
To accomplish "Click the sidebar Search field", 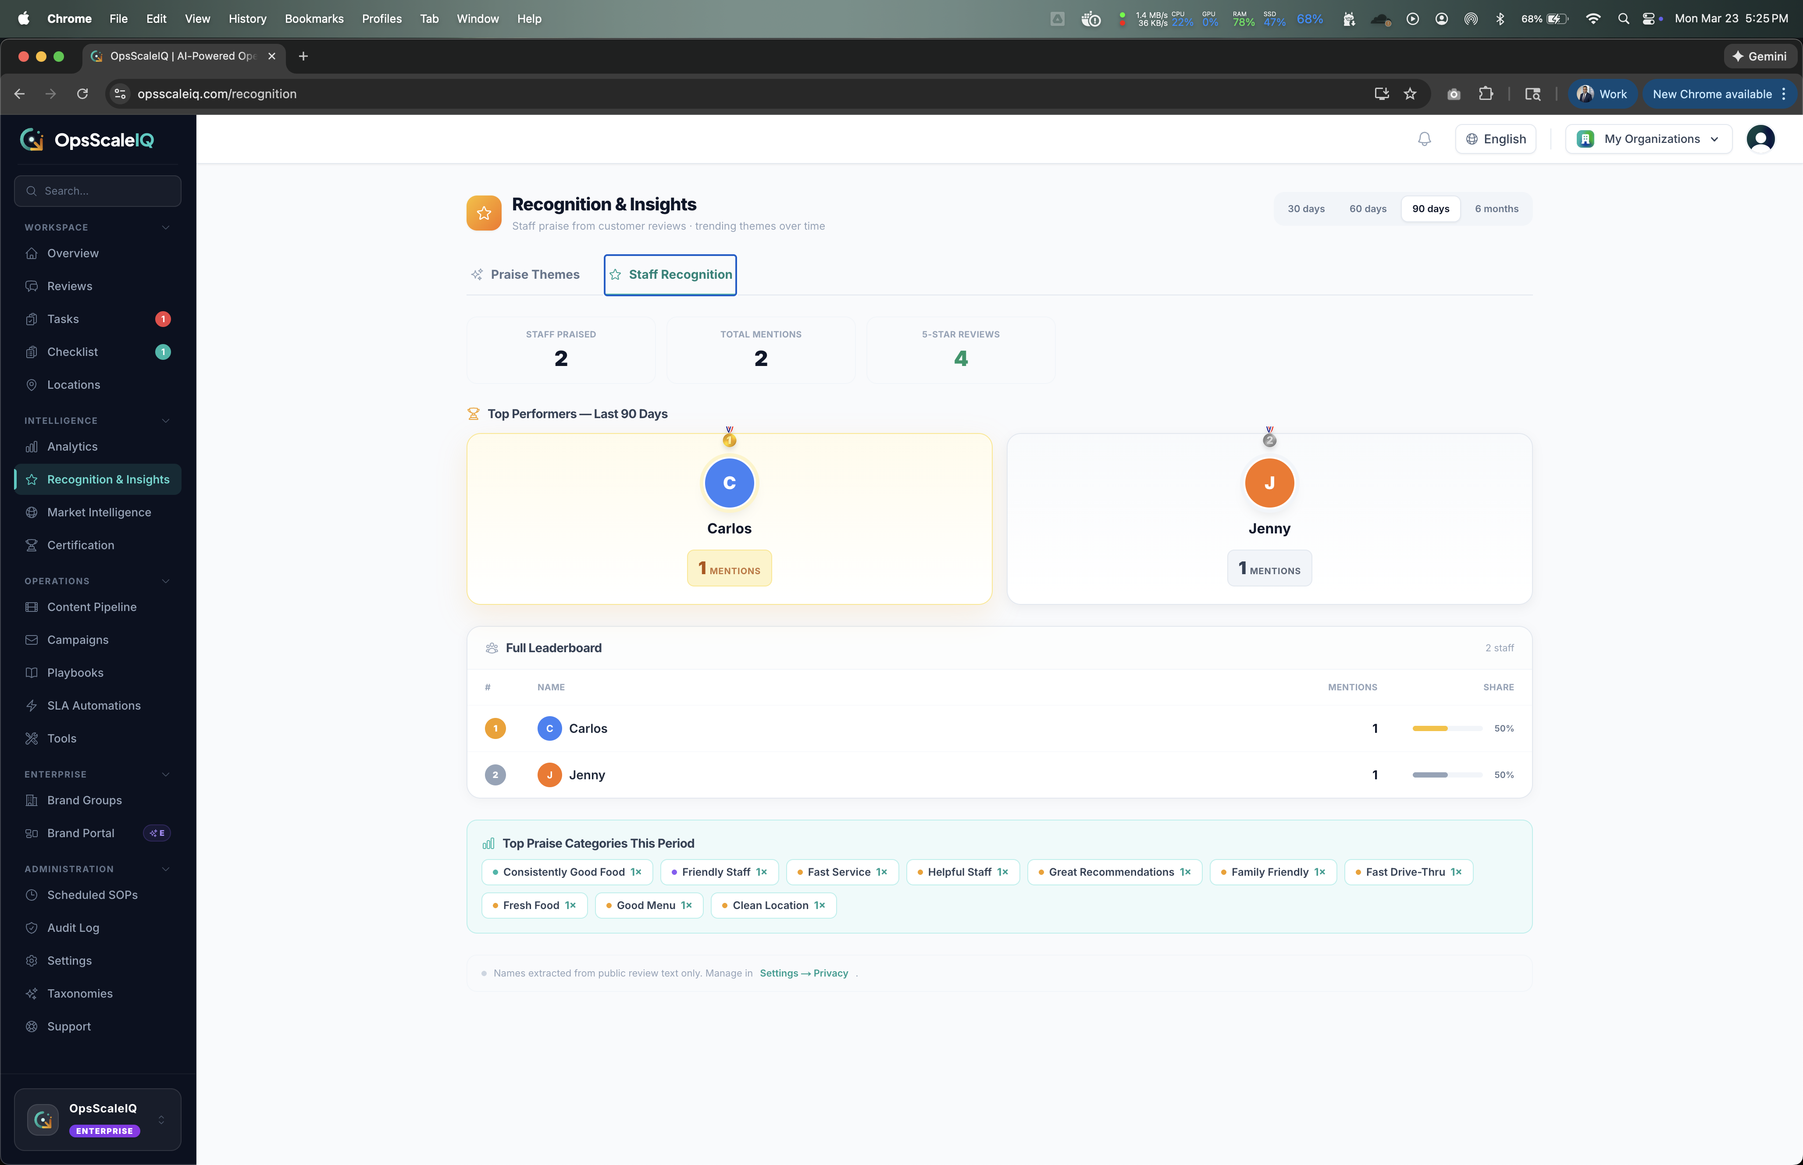I will pos(98,192).
